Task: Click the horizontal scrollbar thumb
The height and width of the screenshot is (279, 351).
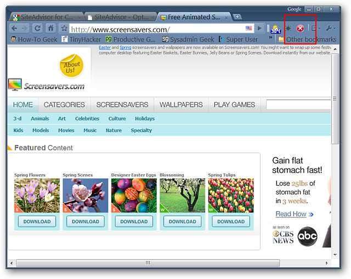Action: pyautogui.click(x=148, y=263)
